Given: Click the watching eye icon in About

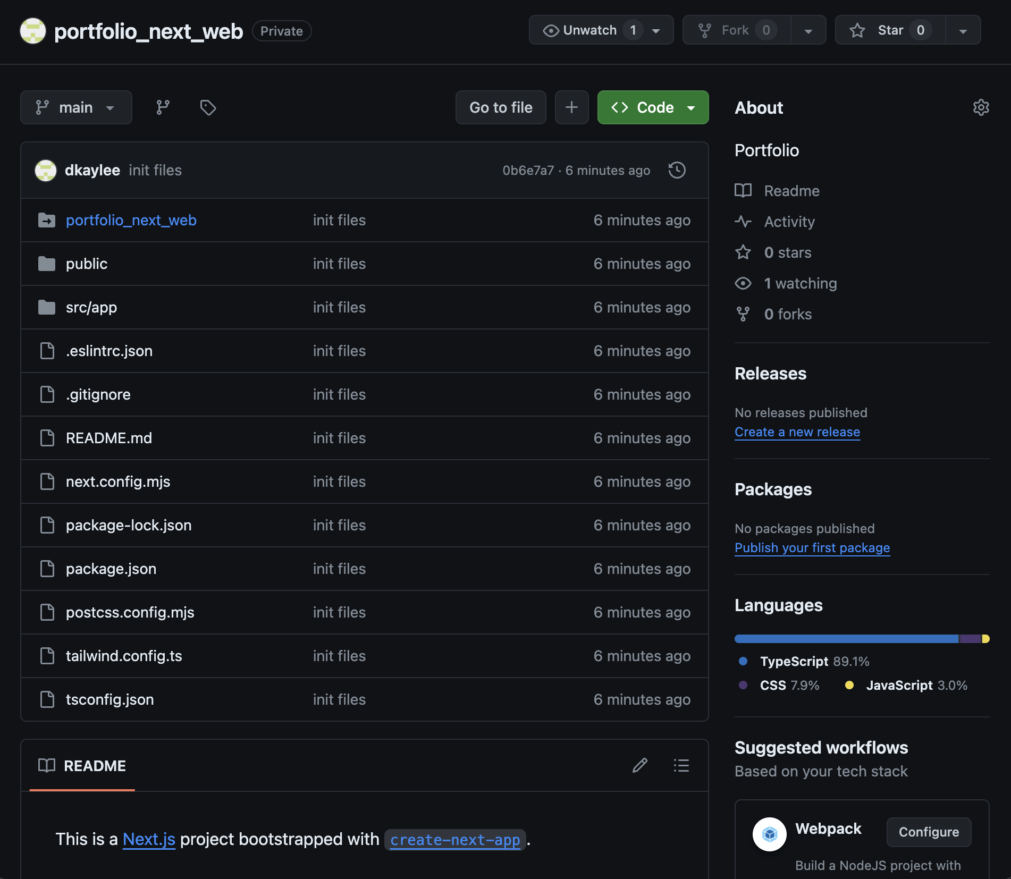Looking at the screenshot, I should [x=743, y=283].
